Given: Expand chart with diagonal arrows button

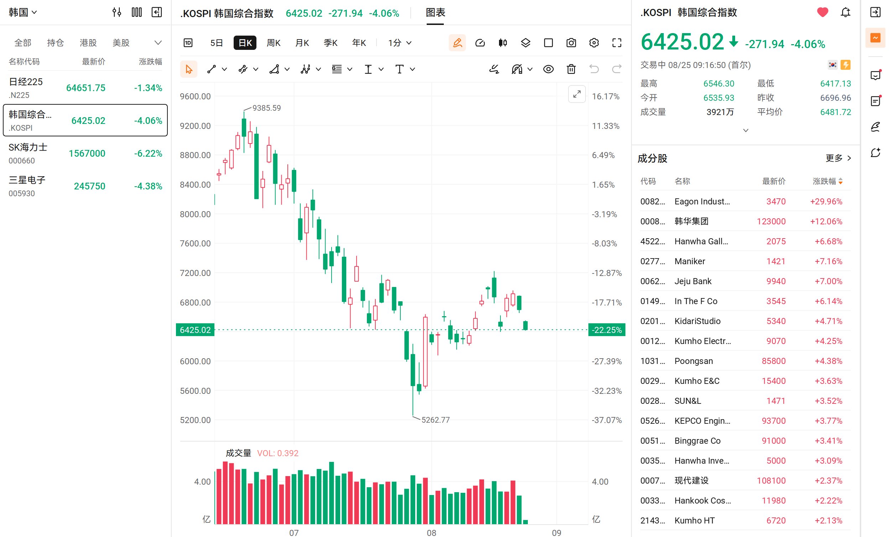Looking at the screenshot, I should [577, 94].
